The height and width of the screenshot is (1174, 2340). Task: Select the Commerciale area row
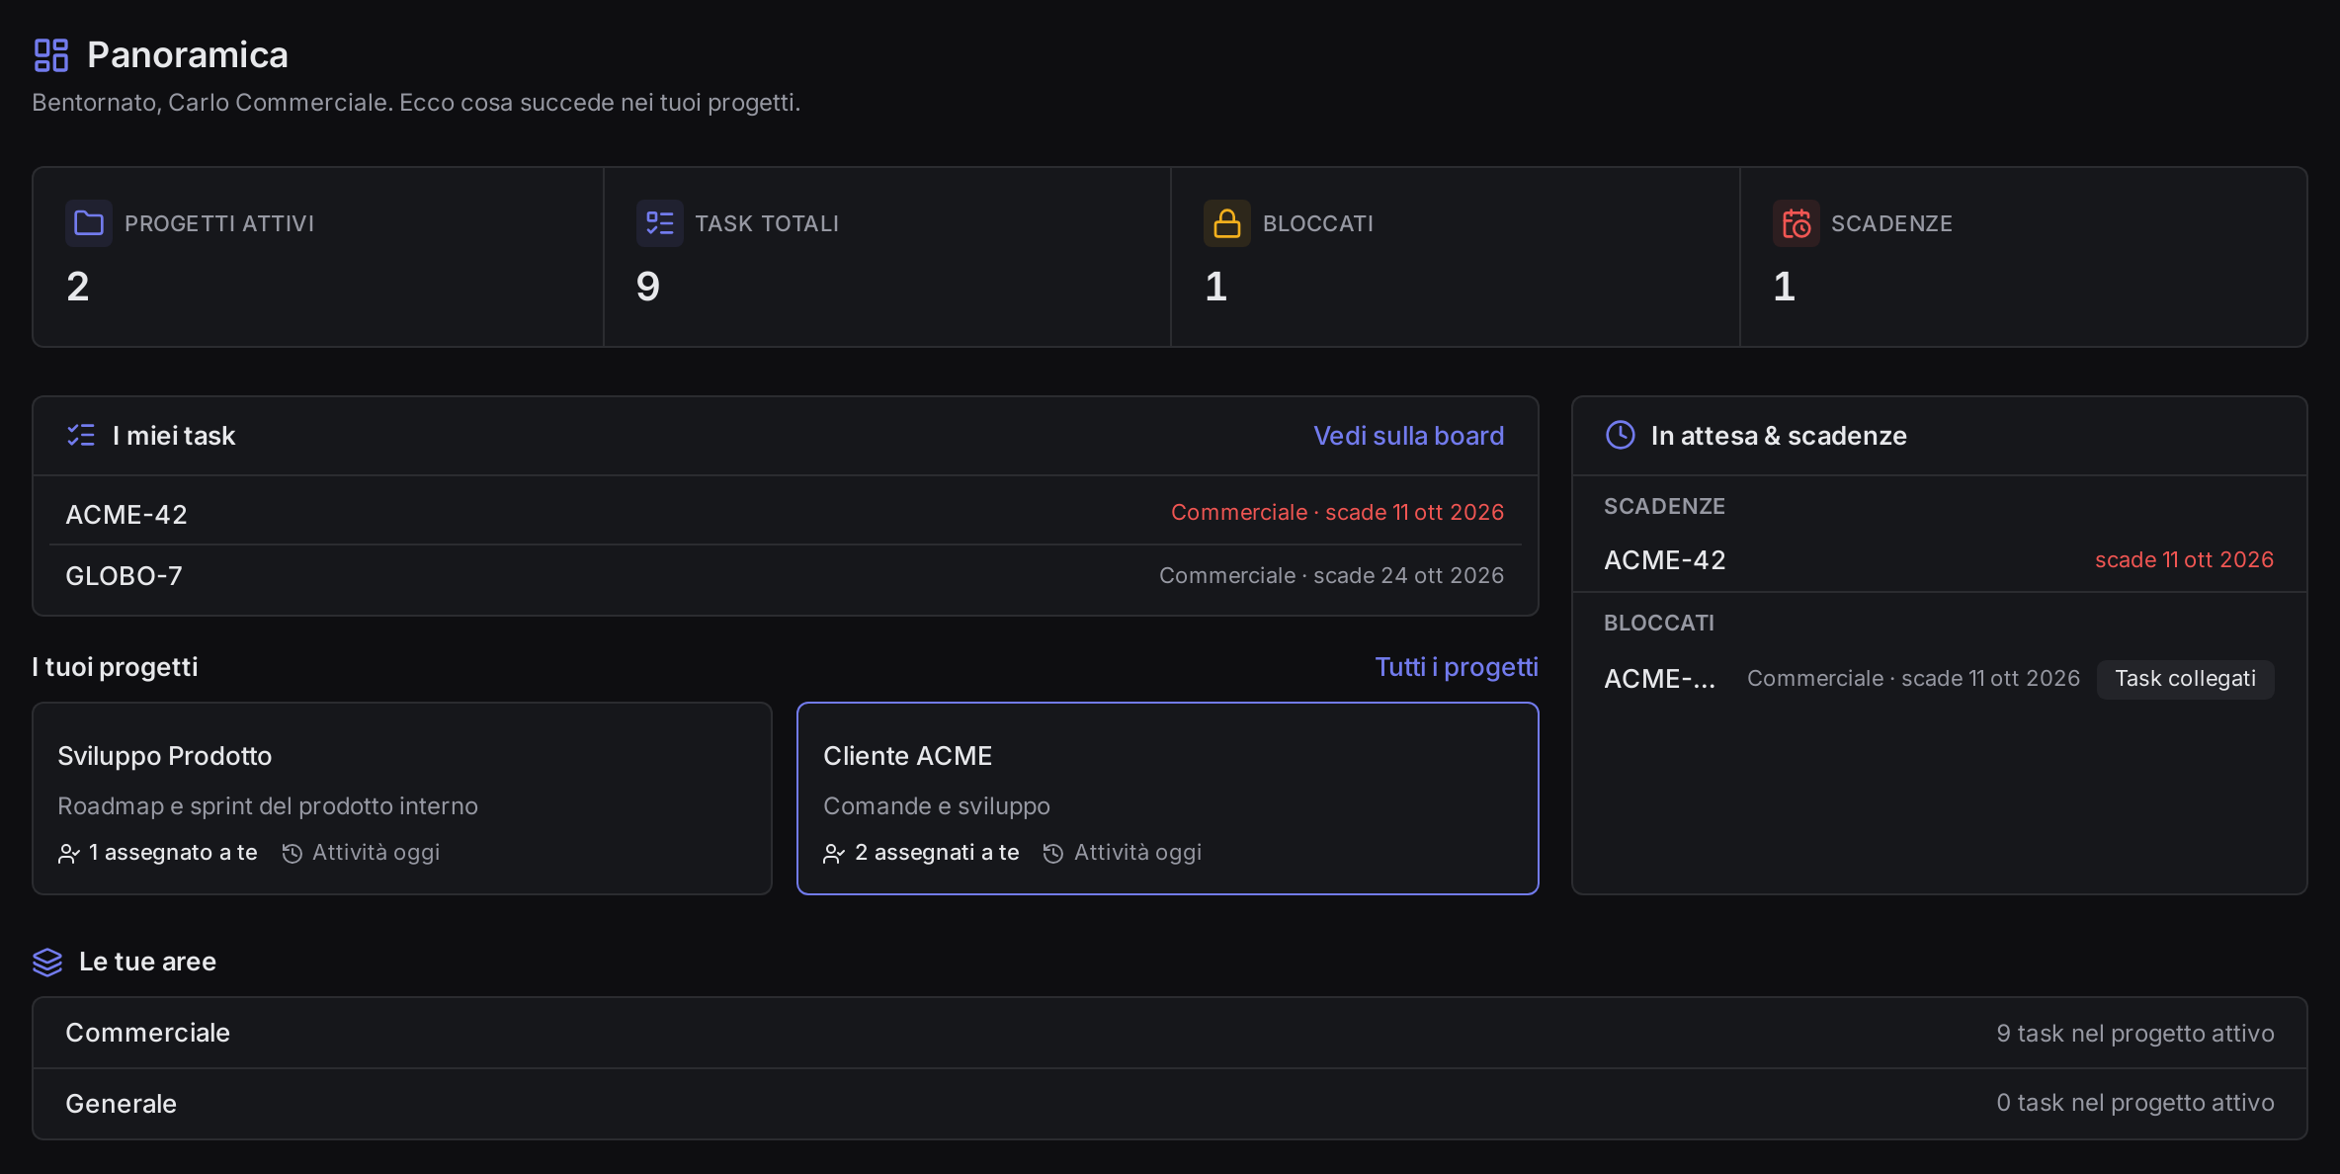[1170, 1033]
